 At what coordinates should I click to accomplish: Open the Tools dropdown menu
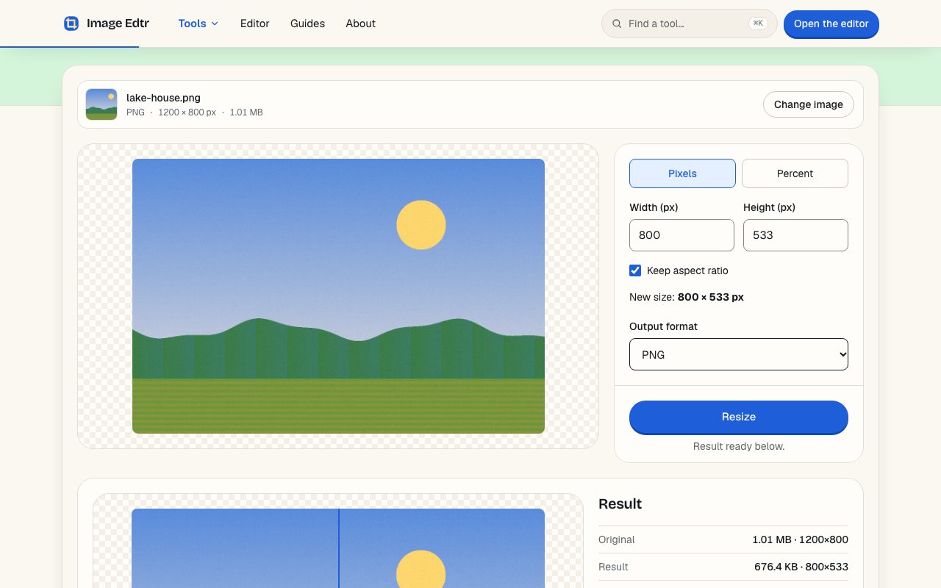[198, 24]
